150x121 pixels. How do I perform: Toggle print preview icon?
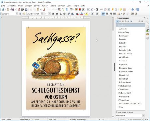[26, 9]
